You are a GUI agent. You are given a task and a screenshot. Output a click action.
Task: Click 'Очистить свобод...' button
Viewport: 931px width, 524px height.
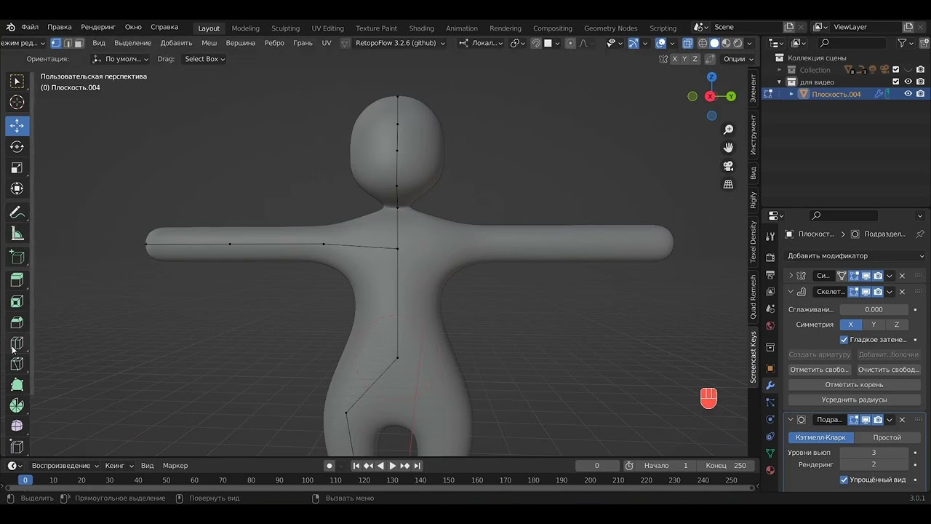(x=888, y=370)
